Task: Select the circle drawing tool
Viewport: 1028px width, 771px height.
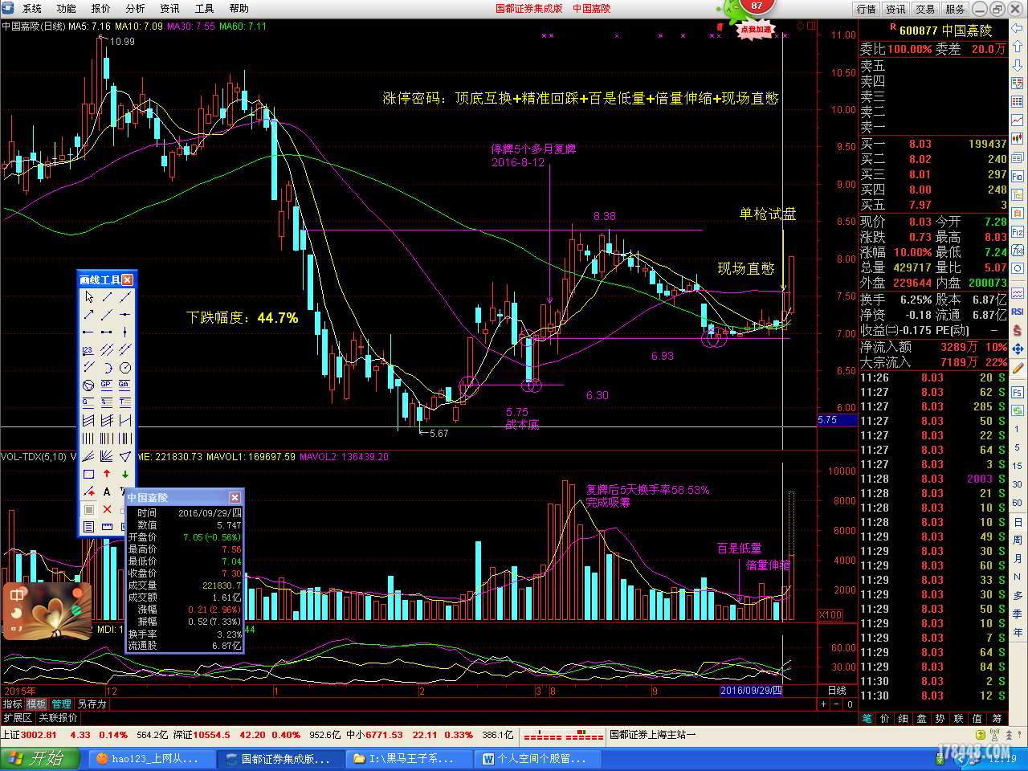Action: (x=125, y=368)
